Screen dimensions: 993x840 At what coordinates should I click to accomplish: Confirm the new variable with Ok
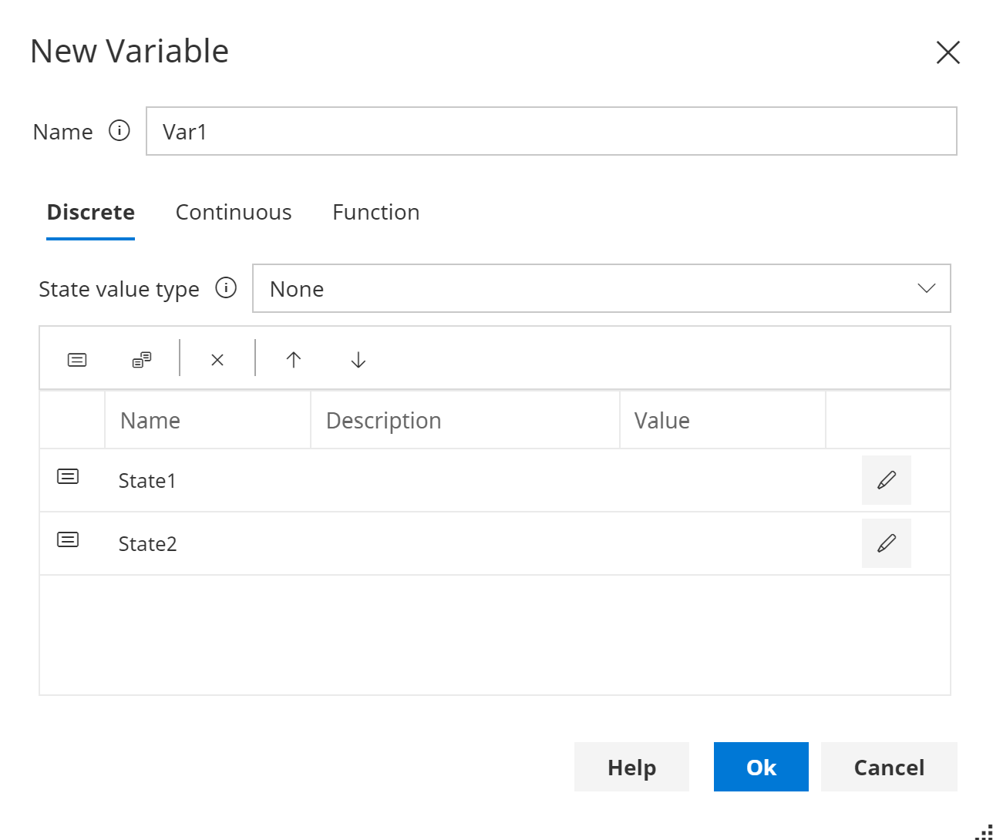coord(760,767)
